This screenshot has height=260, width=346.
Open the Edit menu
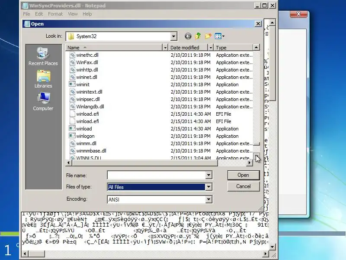[x=39, y=14]
